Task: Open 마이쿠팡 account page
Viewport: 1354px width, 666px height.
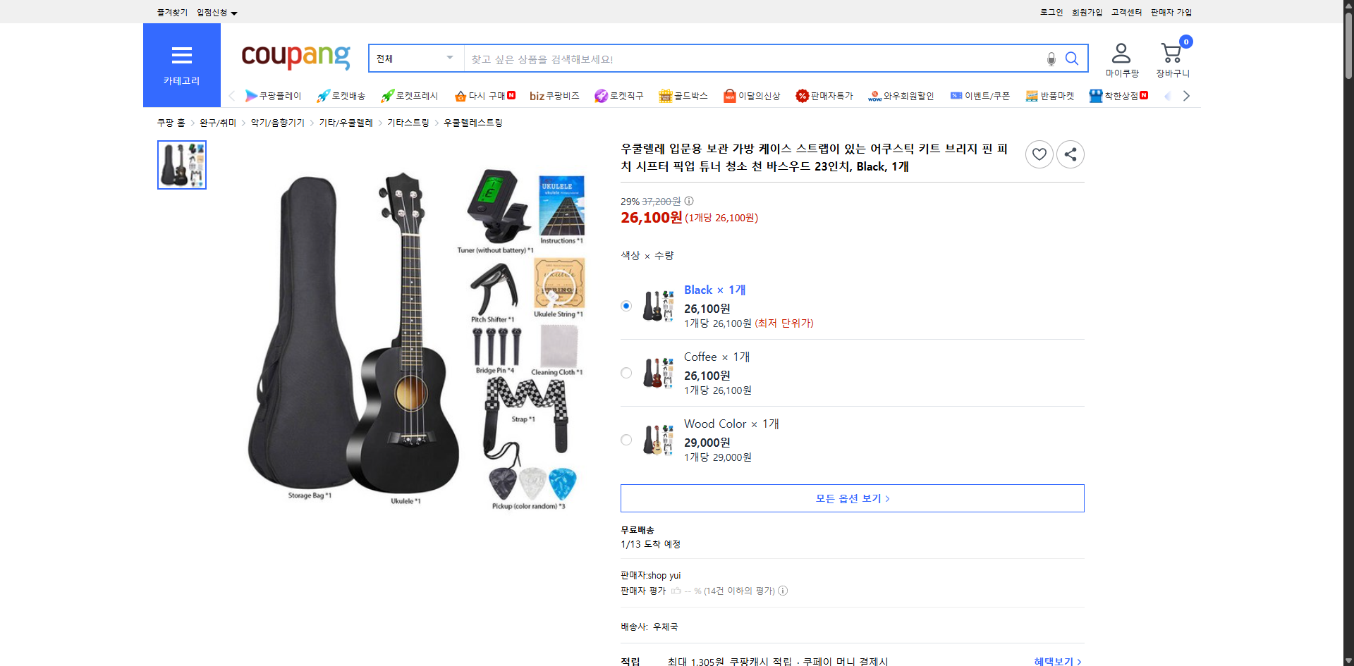Action: click(x=1121, y=58)
